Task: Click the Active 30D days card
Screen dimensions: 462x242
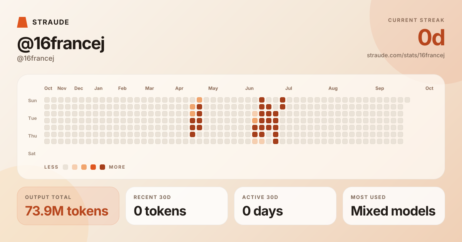Action: [x=285, y=206]
